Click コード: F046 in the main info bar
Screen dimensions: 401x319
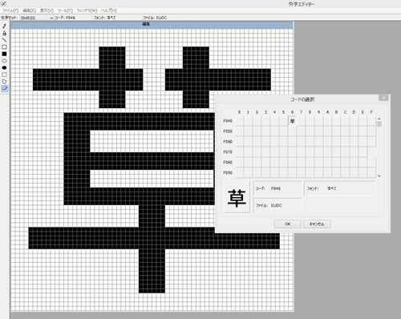click(x=65, y=18)
